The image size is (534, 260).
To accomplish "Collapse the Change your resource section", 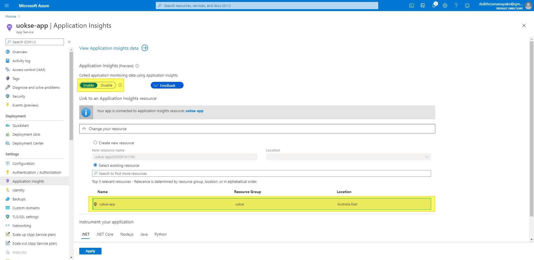I will point(257,129).
